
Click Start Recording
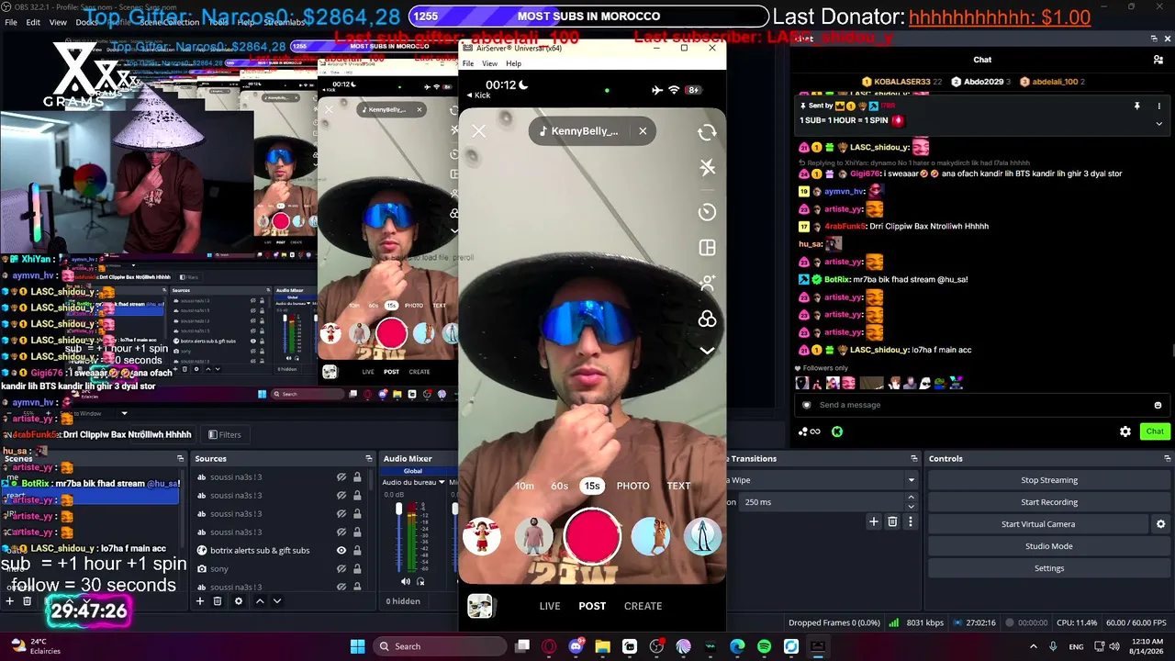(x=1049, y=502)
